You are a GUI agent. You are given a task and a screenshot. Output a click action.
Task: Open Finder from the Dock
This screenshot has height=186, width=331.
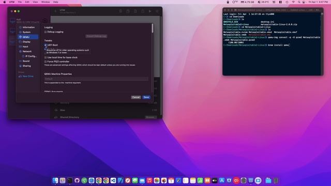[55, 180]
